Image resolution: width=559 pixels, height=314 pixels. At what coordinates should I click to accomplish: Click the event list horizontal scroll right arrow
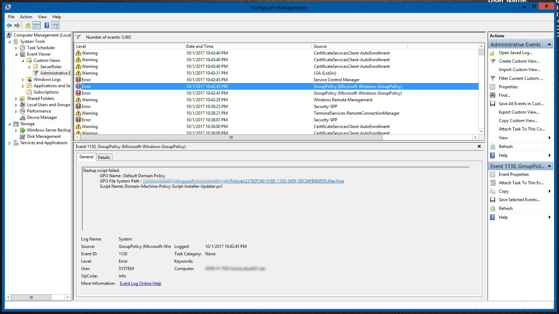click(475, 137)
